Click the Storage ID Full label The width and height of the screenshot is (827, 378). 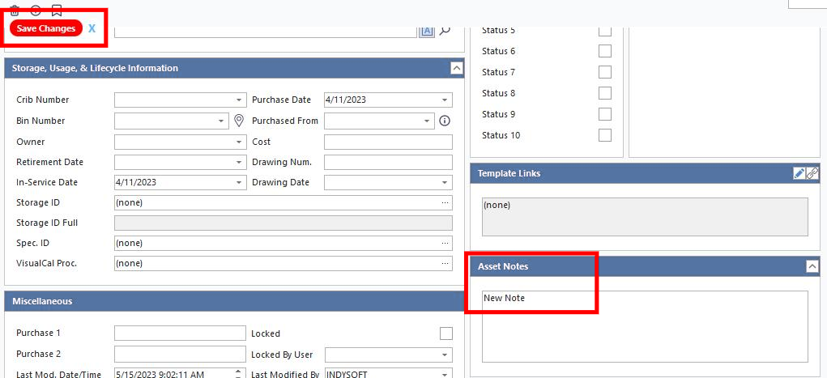point(47,223)
